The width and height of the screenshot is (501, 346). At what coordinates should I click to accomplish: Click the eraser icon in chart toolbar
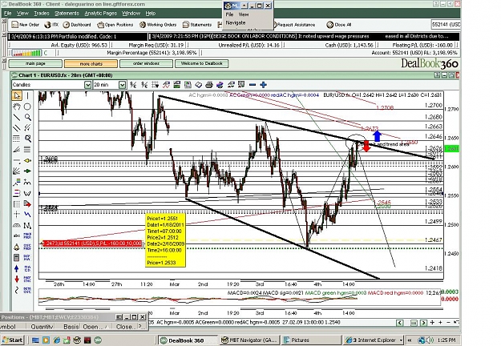pyautogui.click(x=199, y=85)
